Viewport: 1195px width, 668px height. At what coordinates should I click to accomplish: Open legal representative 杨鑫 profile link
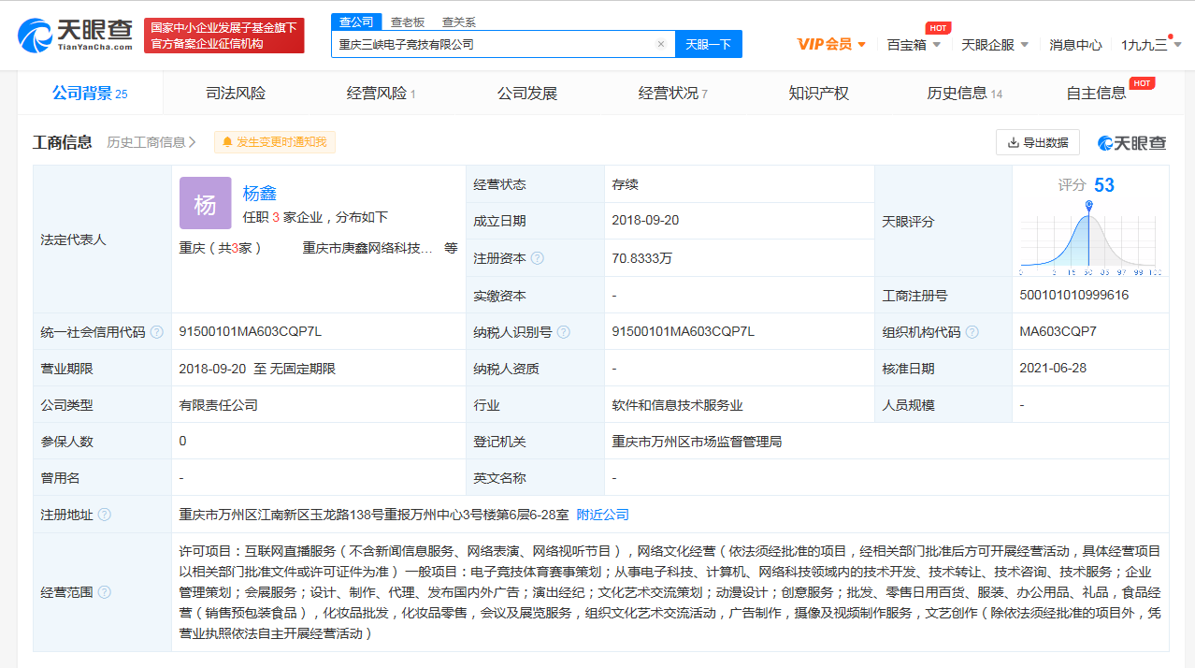(x=260, y=194)
